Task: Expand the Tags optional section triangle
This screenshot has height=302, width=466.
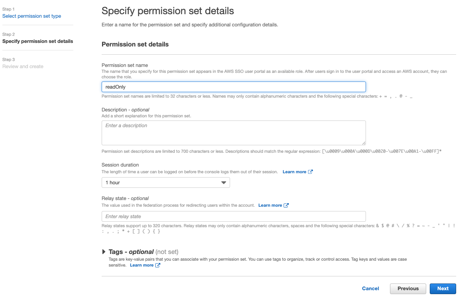Action: 104,252
